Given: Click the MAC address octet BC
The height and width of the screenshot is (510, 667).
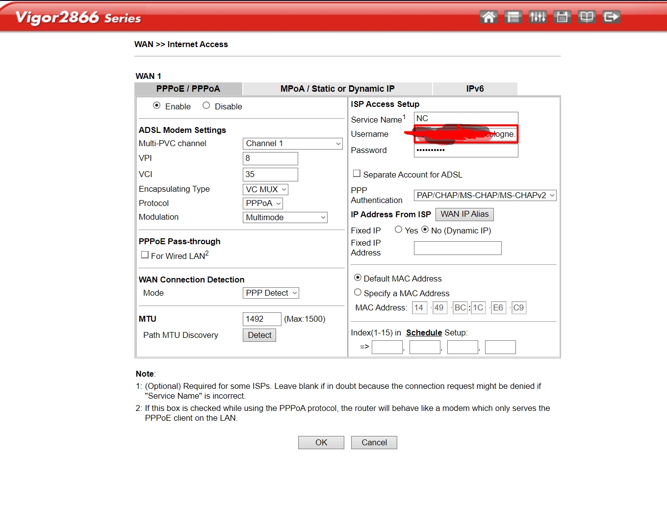Looking at the screenshot, I should (x=460, y=307).
